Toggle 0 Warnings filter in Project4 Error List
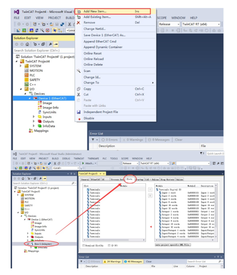 pyautogui.click(x=133, y=140)
